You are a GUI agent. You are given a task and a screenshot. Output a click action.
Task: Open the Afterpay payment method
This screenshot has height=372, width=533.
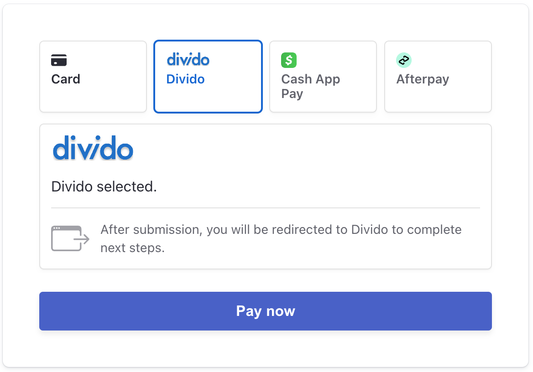pyautogui.click(x=438, y=76)
